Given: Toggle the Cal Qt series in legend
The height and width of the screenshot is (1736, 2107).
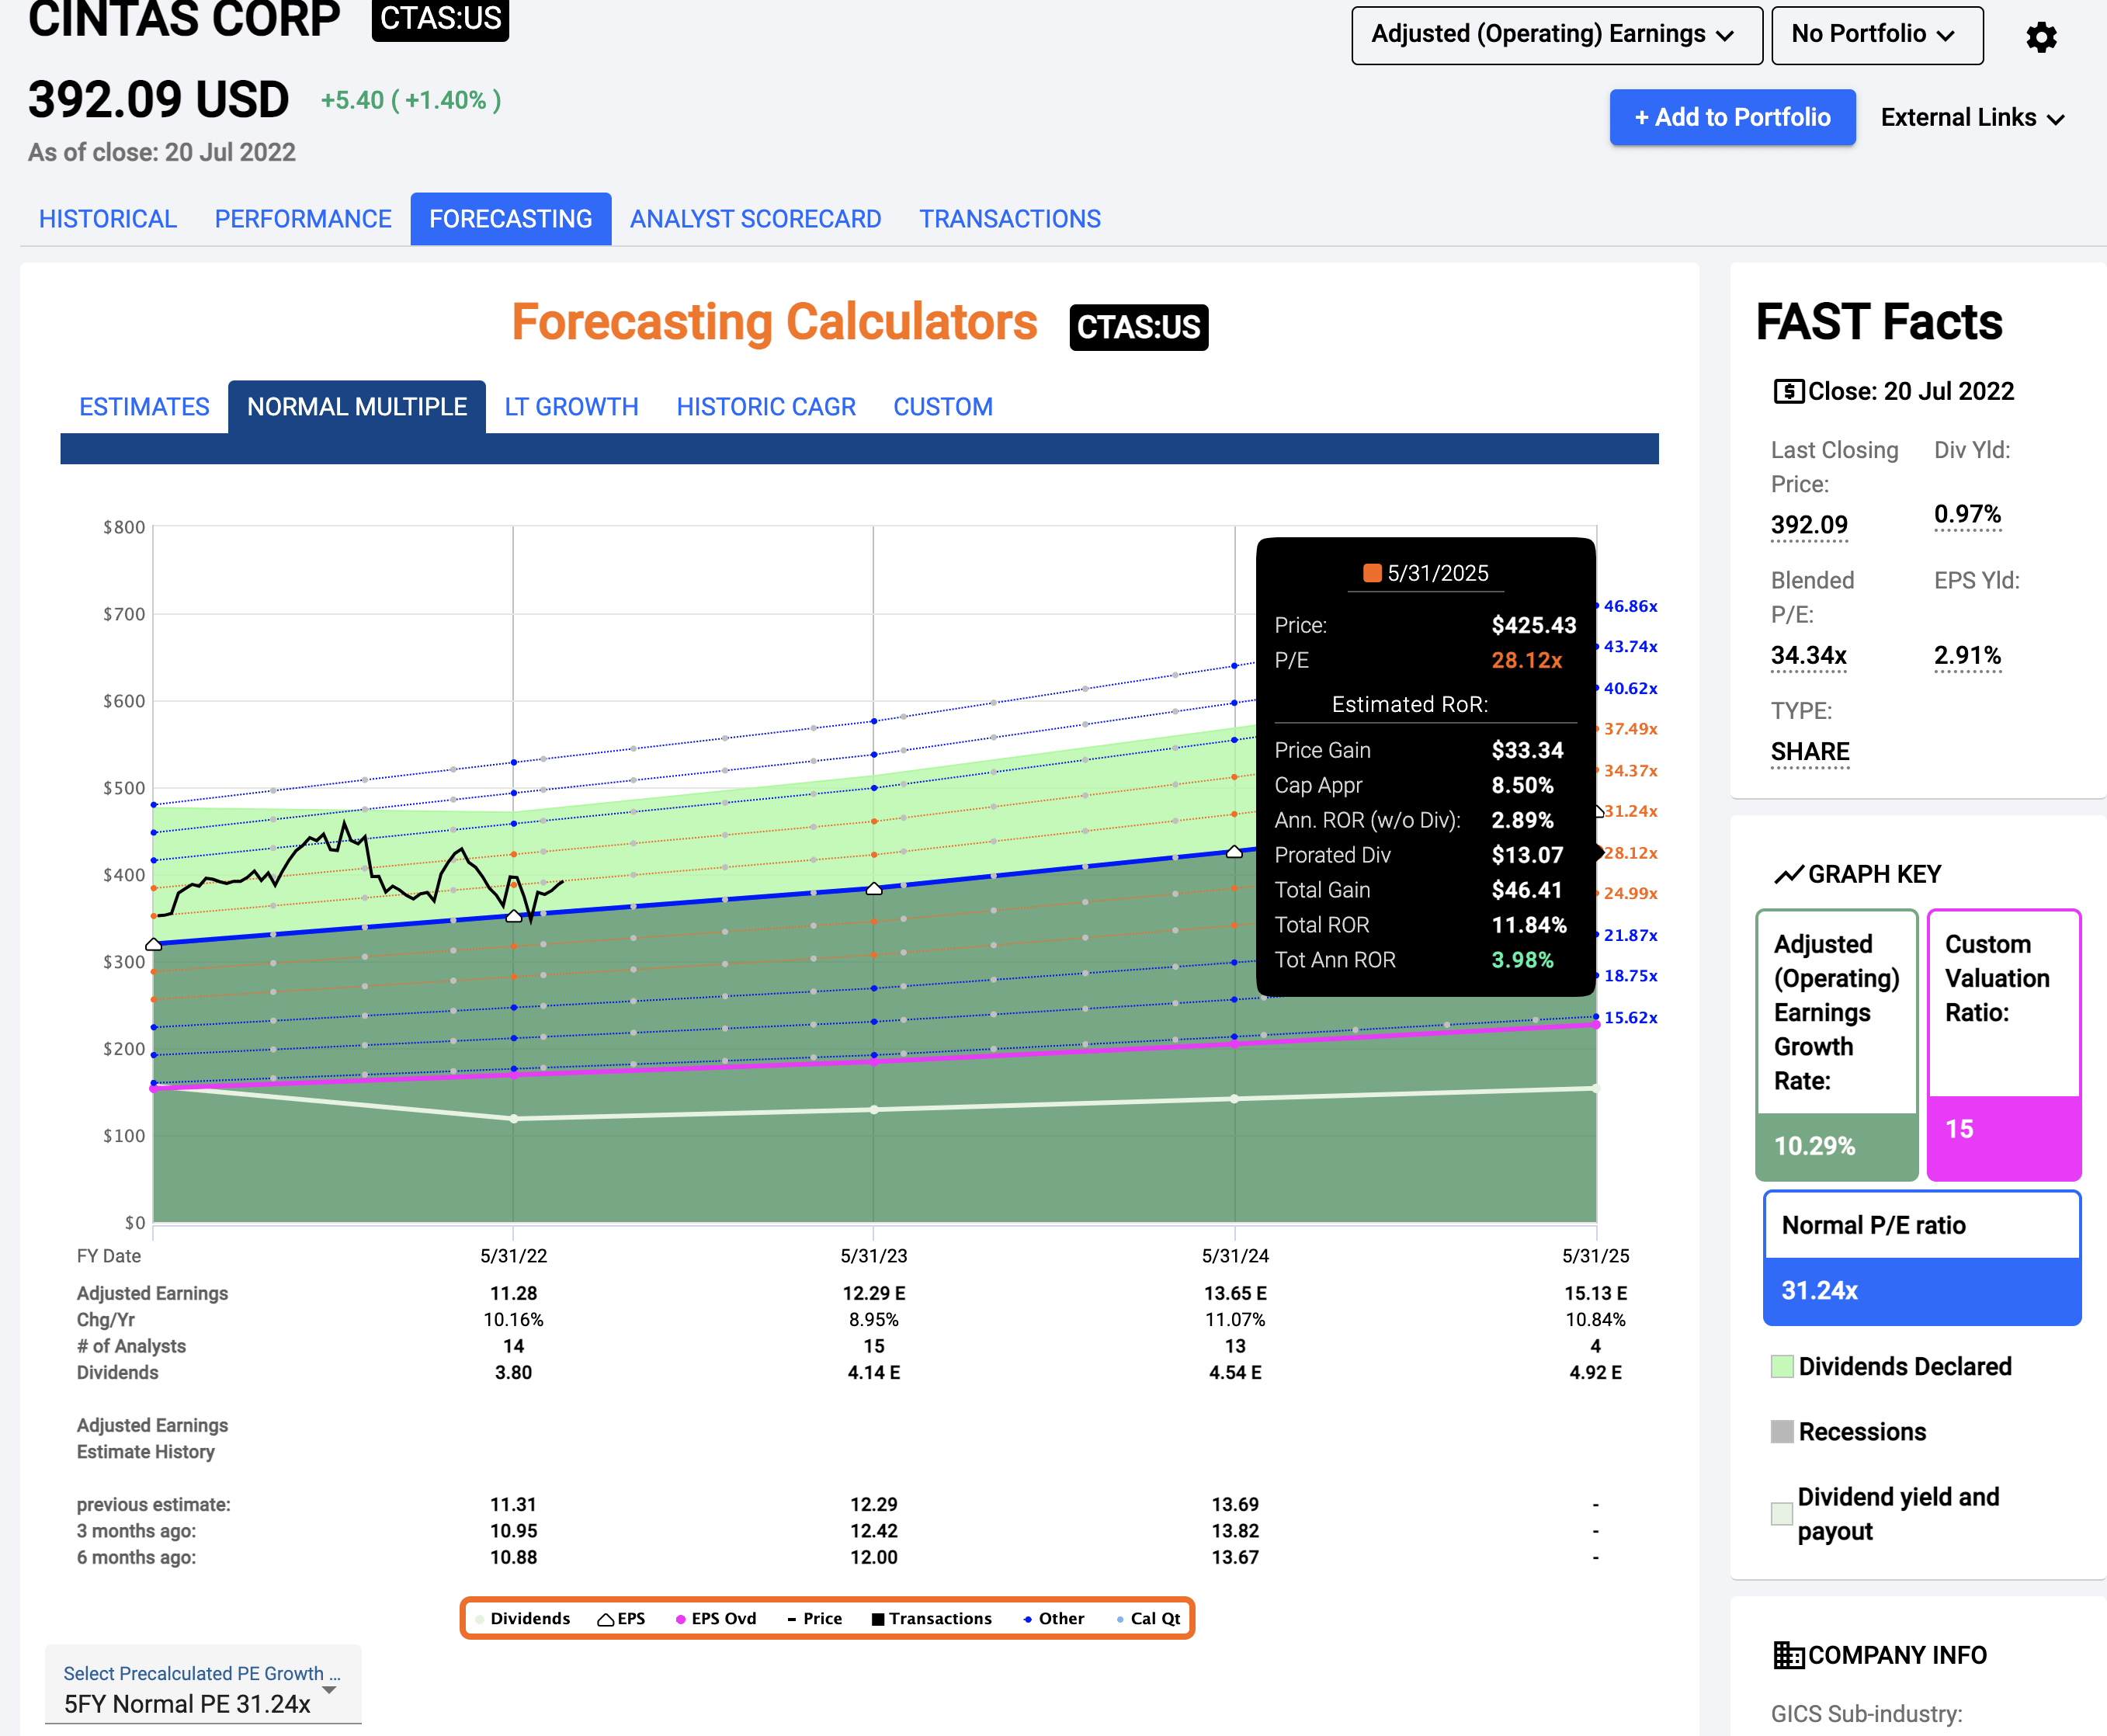Looking at the screenshot, I should click(x=1148, y=1618).
